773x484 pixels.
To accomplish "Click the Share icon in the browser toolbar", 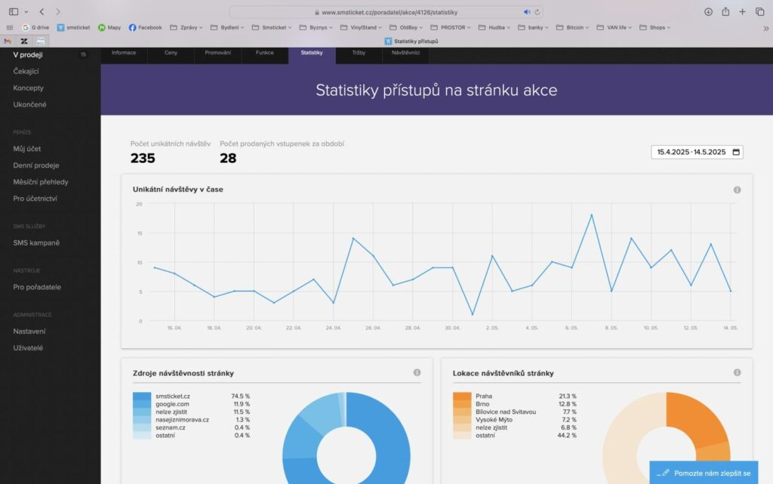I will 725,11.
